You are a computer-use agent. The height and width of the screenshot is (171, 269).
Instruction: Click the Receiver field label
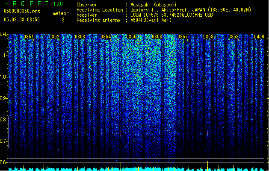(x=87, y=15)
